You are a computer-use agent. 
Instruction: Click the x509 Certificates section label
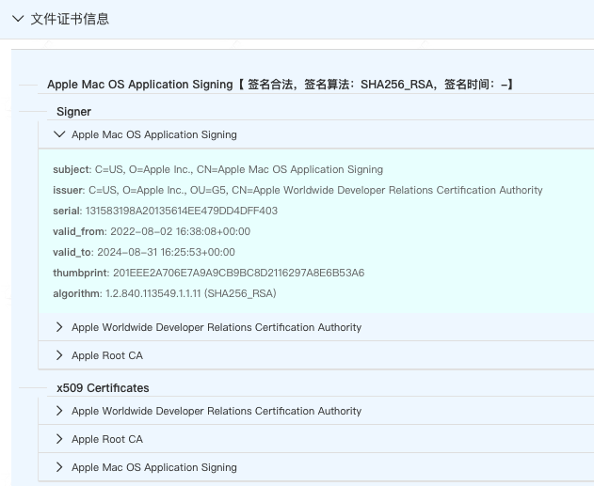pos(103,387)
